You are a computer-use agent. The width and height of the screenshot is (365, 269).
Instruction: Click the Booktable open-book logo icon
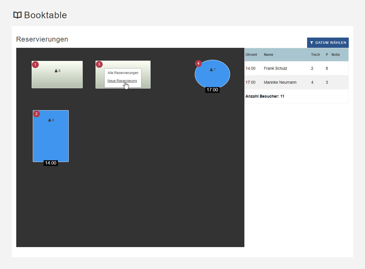[x=17, y=15]
